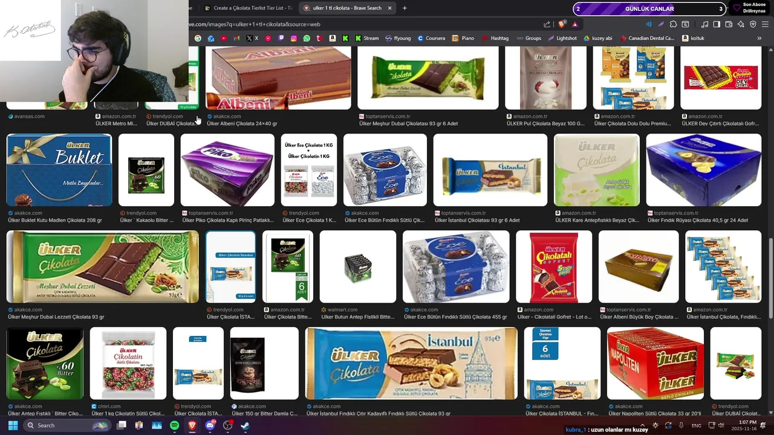Open the Hashtag bookmark
The height and width of the screenshot is (435, 774).
tap(495, 38)
